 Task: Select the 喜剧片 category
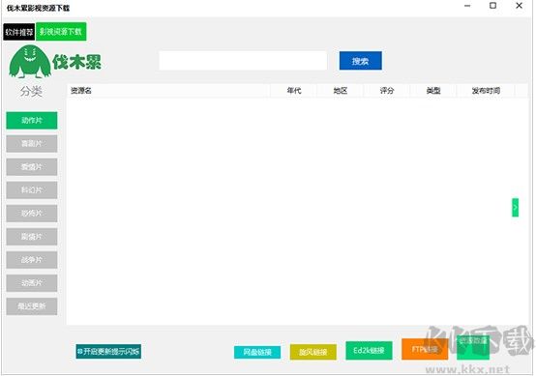(x=32, y=143)
